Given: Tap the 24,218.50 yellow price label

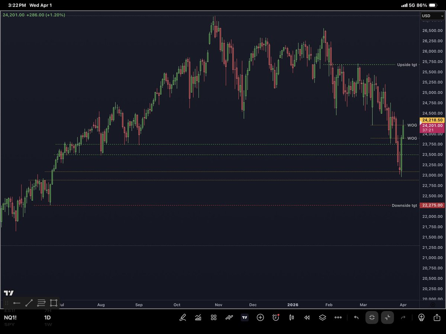Looking at the screenshot, I should (x=432, y=120).
